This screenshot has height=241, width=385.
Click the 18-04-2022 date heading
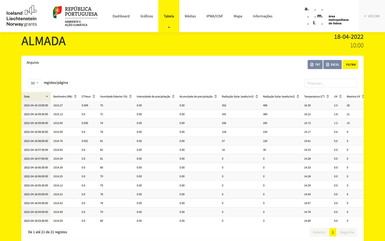point(349,37)
